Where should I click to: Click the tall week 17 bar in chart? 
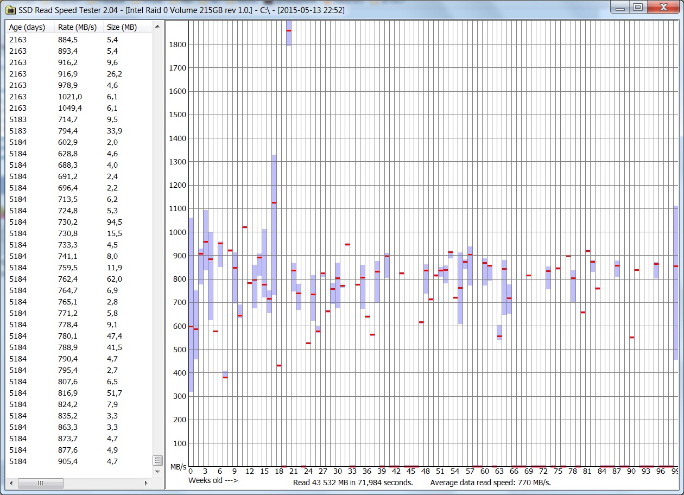(274, 225)
